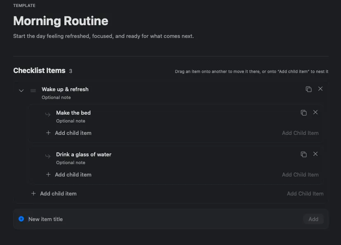Viewport: 341px width, 245px height.
Task: Add child item under Drink a glass of water
Action: [69, 174]
